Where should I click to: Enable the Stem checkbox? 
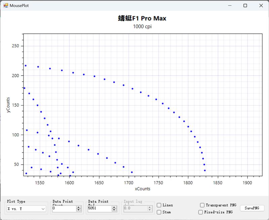click(x=159, y=212)
